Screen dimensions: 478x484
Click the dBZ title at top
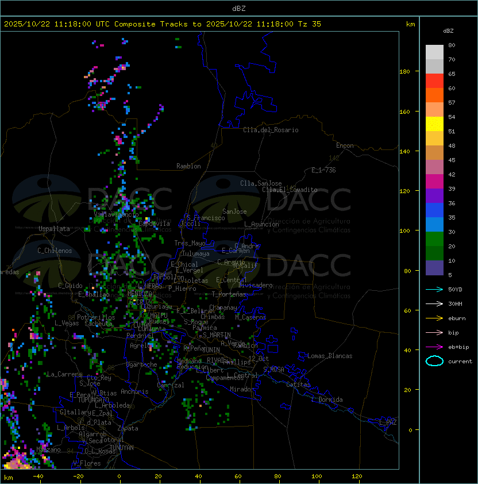pos(239,9)
